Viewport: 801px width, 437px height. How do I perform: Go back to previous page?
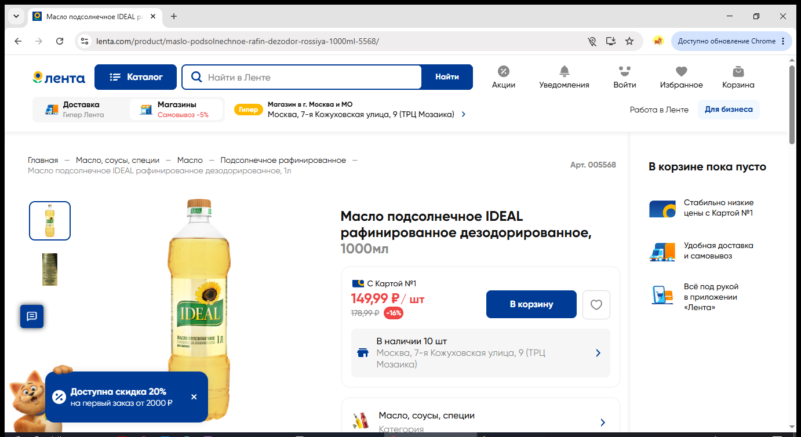coord(18,41)
